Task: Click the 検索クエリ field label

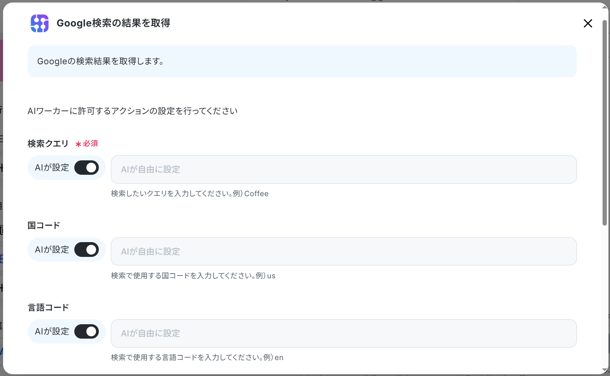Action: point(48,144)
